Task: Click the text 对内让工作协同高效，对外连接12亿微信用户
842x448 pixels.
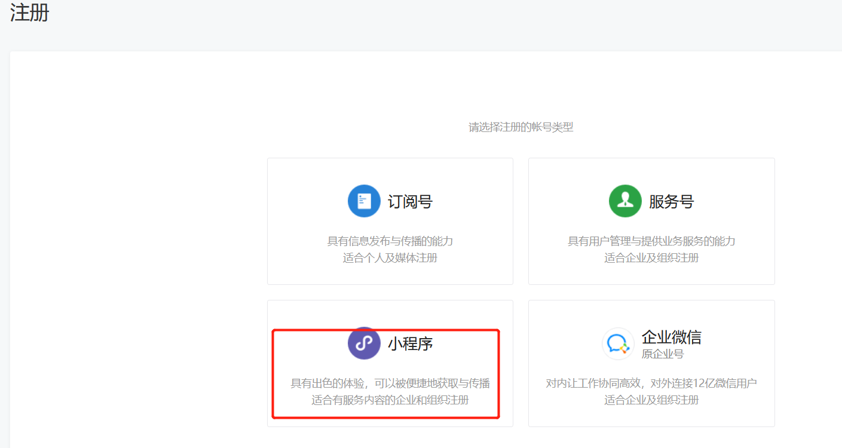Action: [x=651, y=383]
